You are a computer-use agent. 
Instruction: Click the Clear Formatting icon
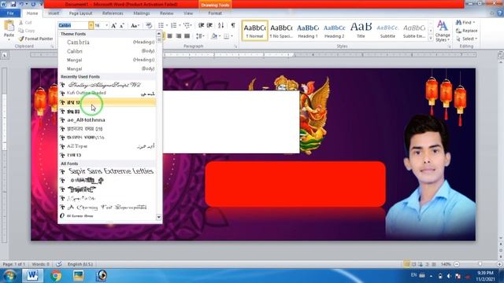point(149,26)
